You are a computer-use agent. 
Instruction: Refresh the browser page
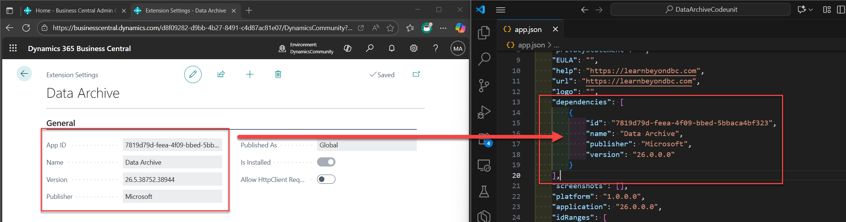(26, 28)
